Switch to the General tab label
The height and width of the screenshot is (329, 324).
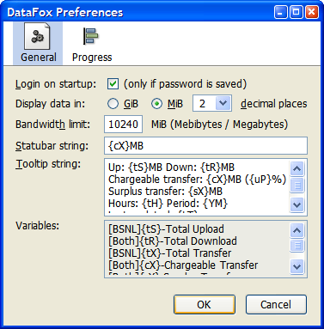[39, 58]
